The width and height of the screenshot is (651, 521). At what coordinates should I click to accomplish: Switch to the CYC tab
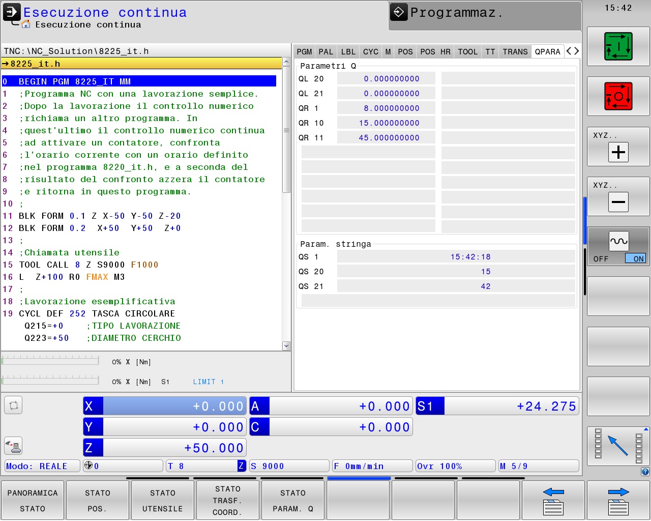coord(371,51)
